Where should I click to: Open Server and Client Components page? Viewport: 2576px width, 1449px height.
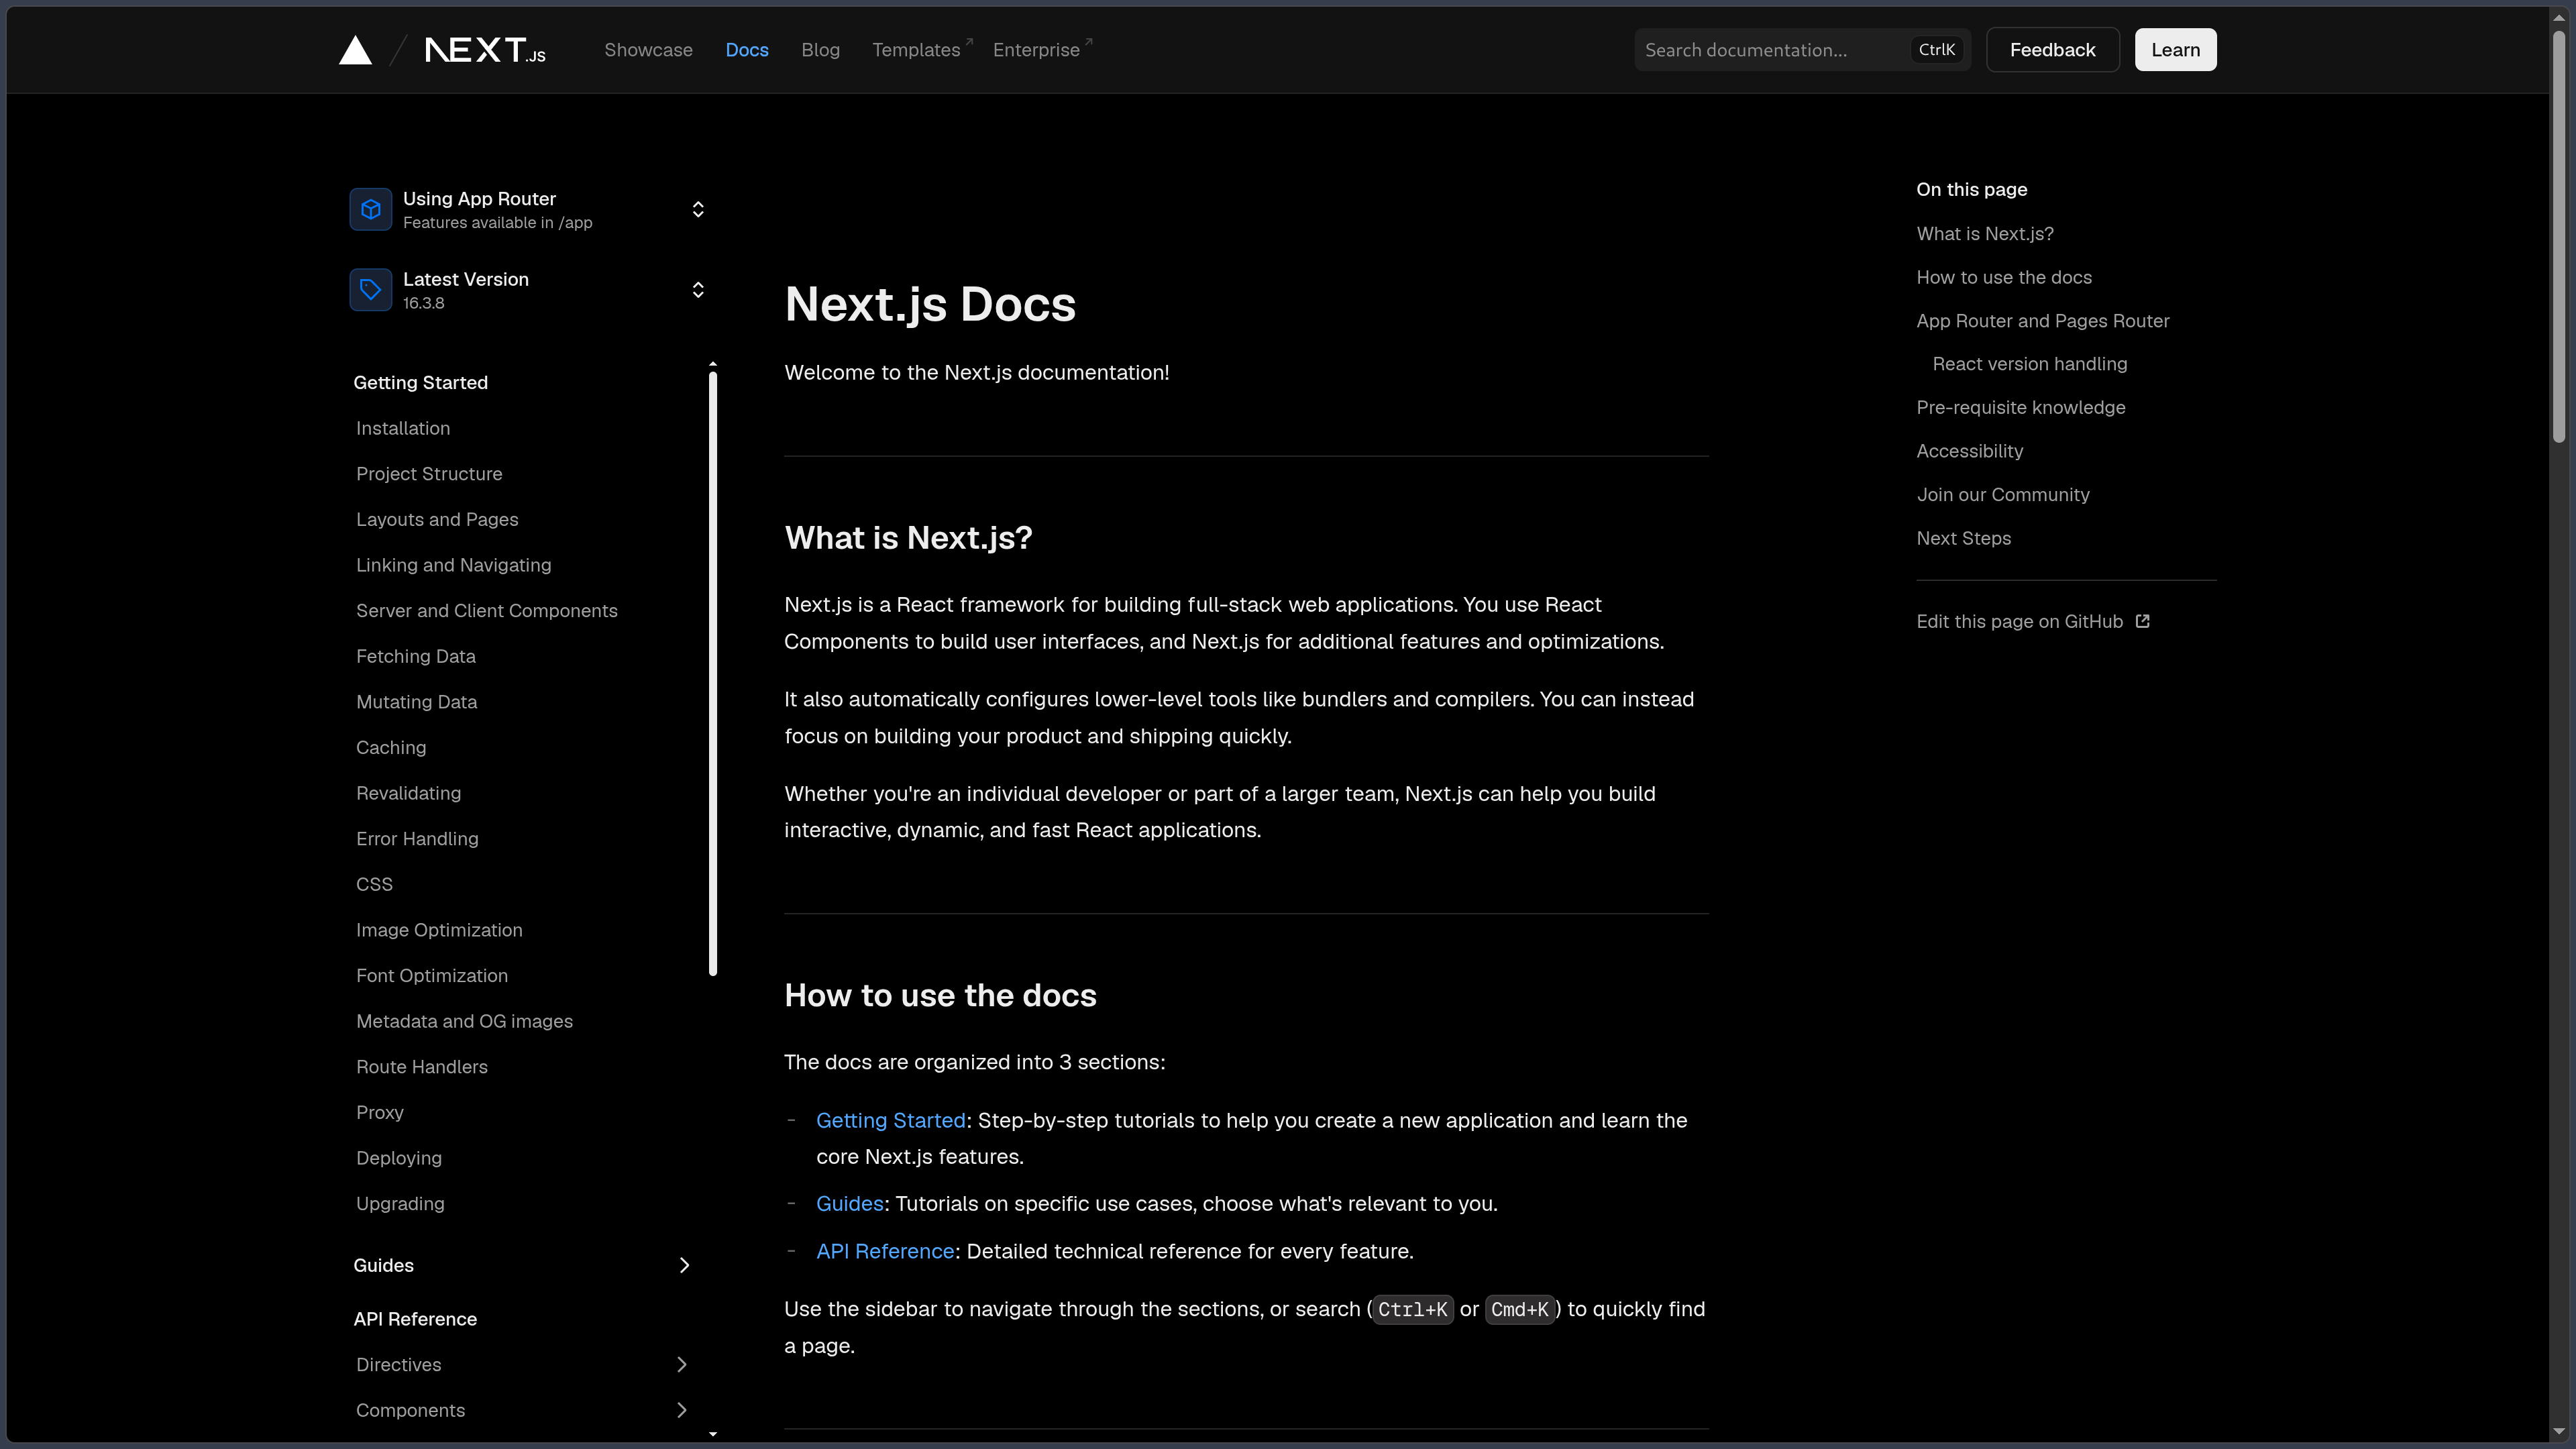coord(486,610)
